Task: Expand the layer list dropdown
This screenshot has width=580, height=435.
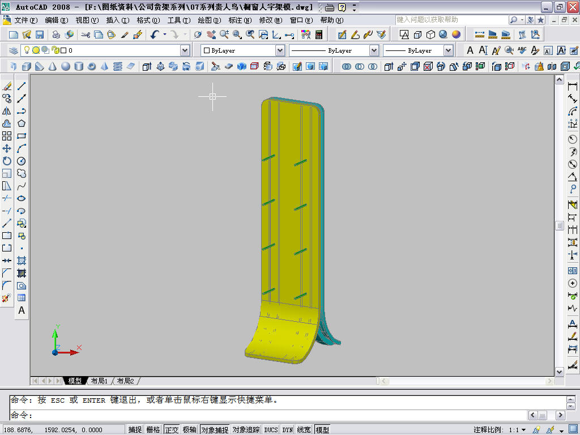Action: [x=185, y=50]
